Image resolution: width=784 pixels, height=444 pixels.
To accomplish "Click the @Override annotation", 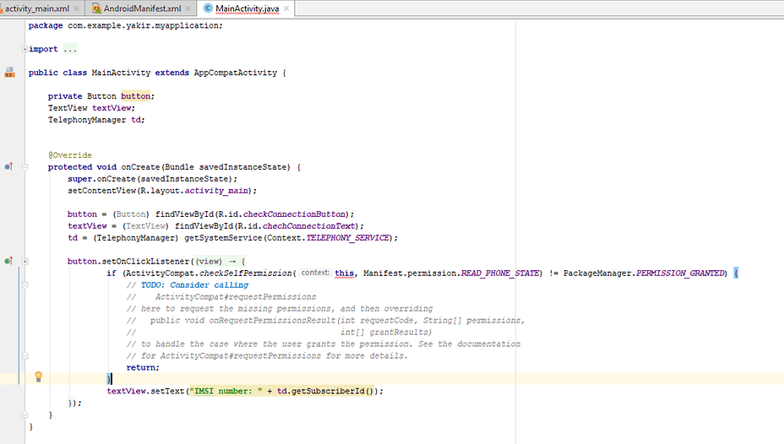I will 70,154.
